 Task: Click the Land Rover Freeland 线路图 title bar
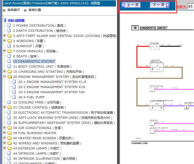coord(59,3)
